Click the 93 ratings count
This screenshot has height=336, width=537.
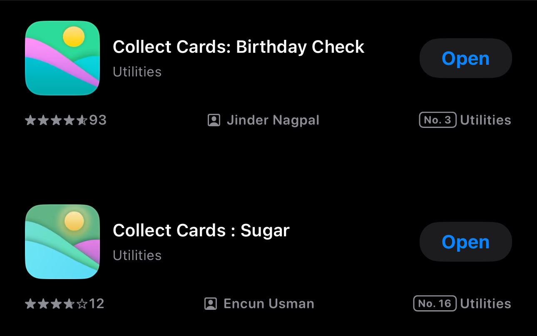(98, 120)
